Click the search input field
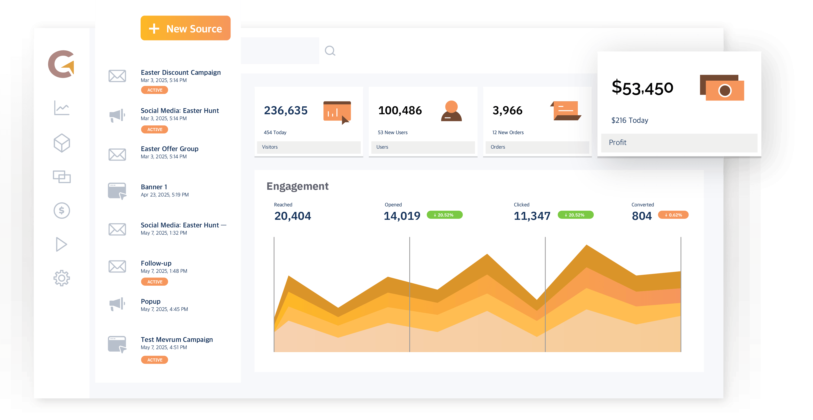The width and height of the screenshot is (813, 420). point(280,51)
